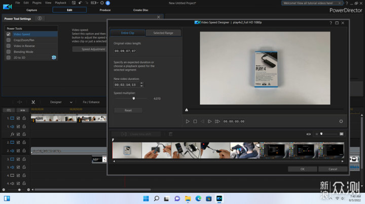The image size is (365, 204).
Task: Confirm with the OK button
Action: [302, 169]
